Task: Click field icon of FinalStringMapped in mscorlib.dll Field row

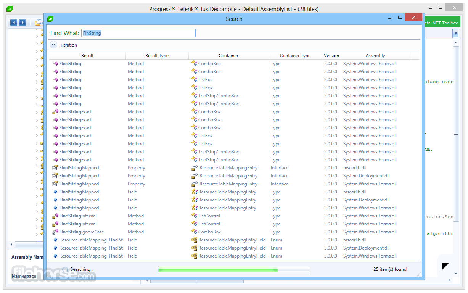Action: [x=55, y=192]
